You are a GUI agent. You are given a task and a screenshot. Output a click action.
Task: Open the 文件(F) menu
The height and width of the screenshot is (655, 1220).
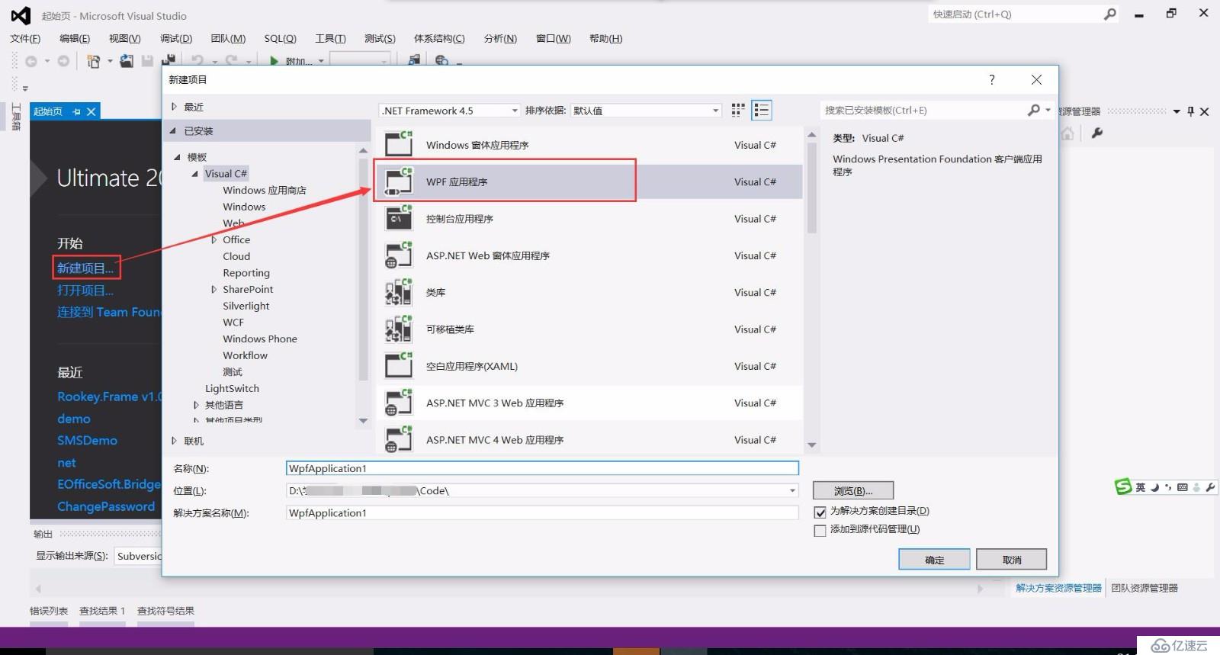(x=25, y=39)
